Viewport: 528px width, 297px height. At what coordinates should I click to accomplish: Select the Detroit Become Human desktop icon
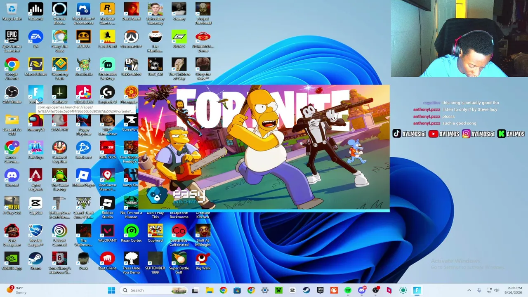click(59, 14)
